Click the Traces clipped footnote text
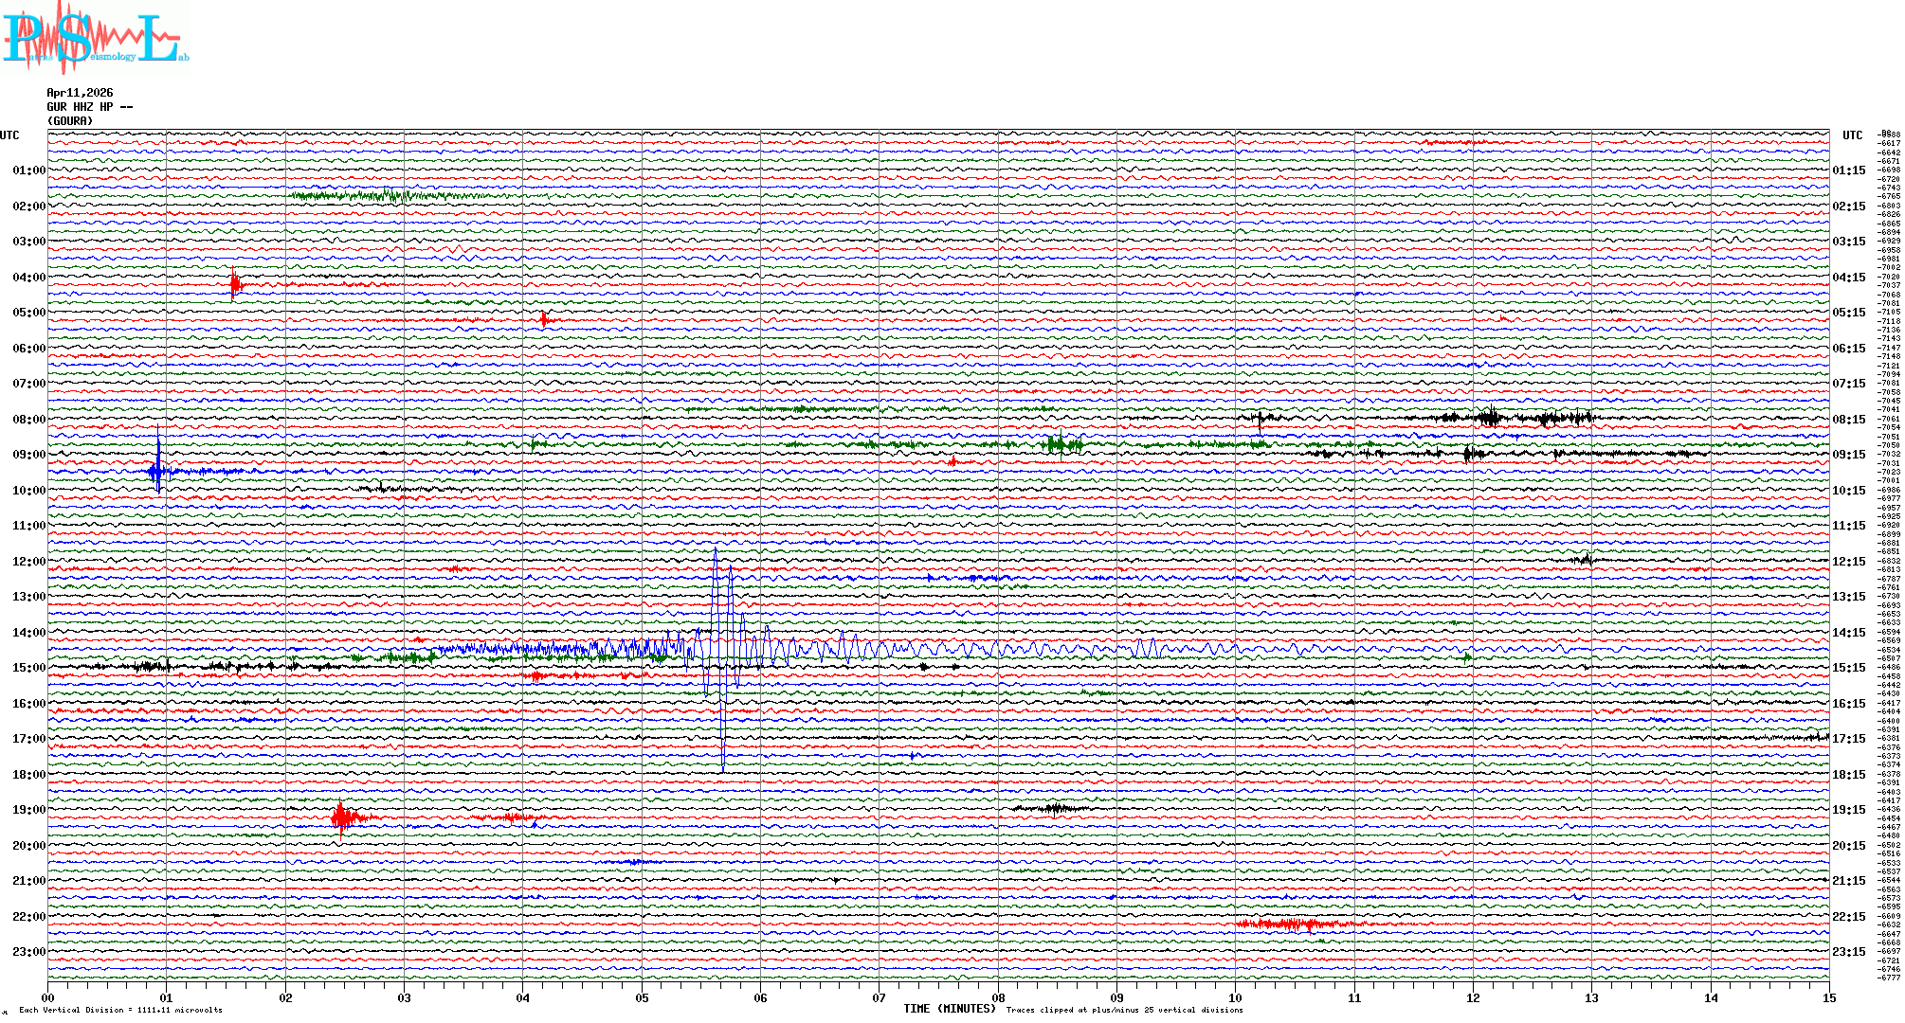 coord(1124,1010)
